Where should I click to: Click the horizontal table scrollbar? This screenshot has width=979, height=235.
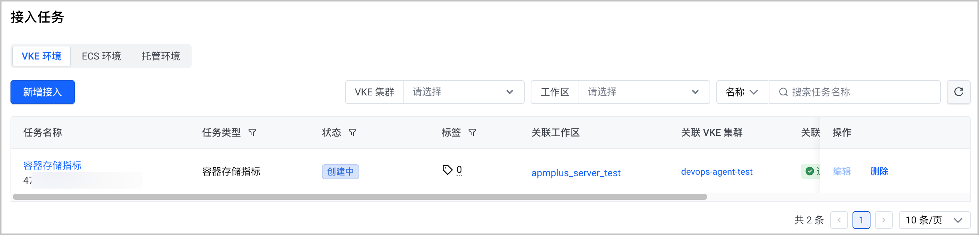[360, 196]
